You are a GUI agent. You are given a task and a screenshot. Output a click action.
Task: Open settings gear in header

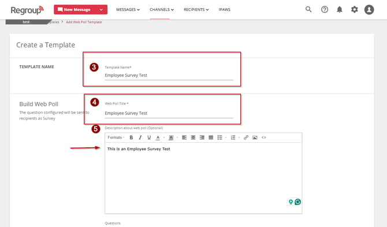click(x=355, y=9)
